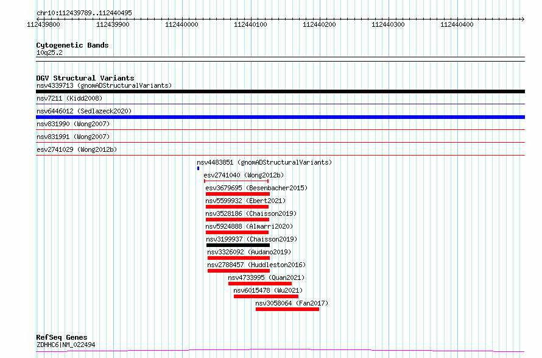
Task: Click the red bar under nsv6015478 Wu2021
Action: click(266, 296)
